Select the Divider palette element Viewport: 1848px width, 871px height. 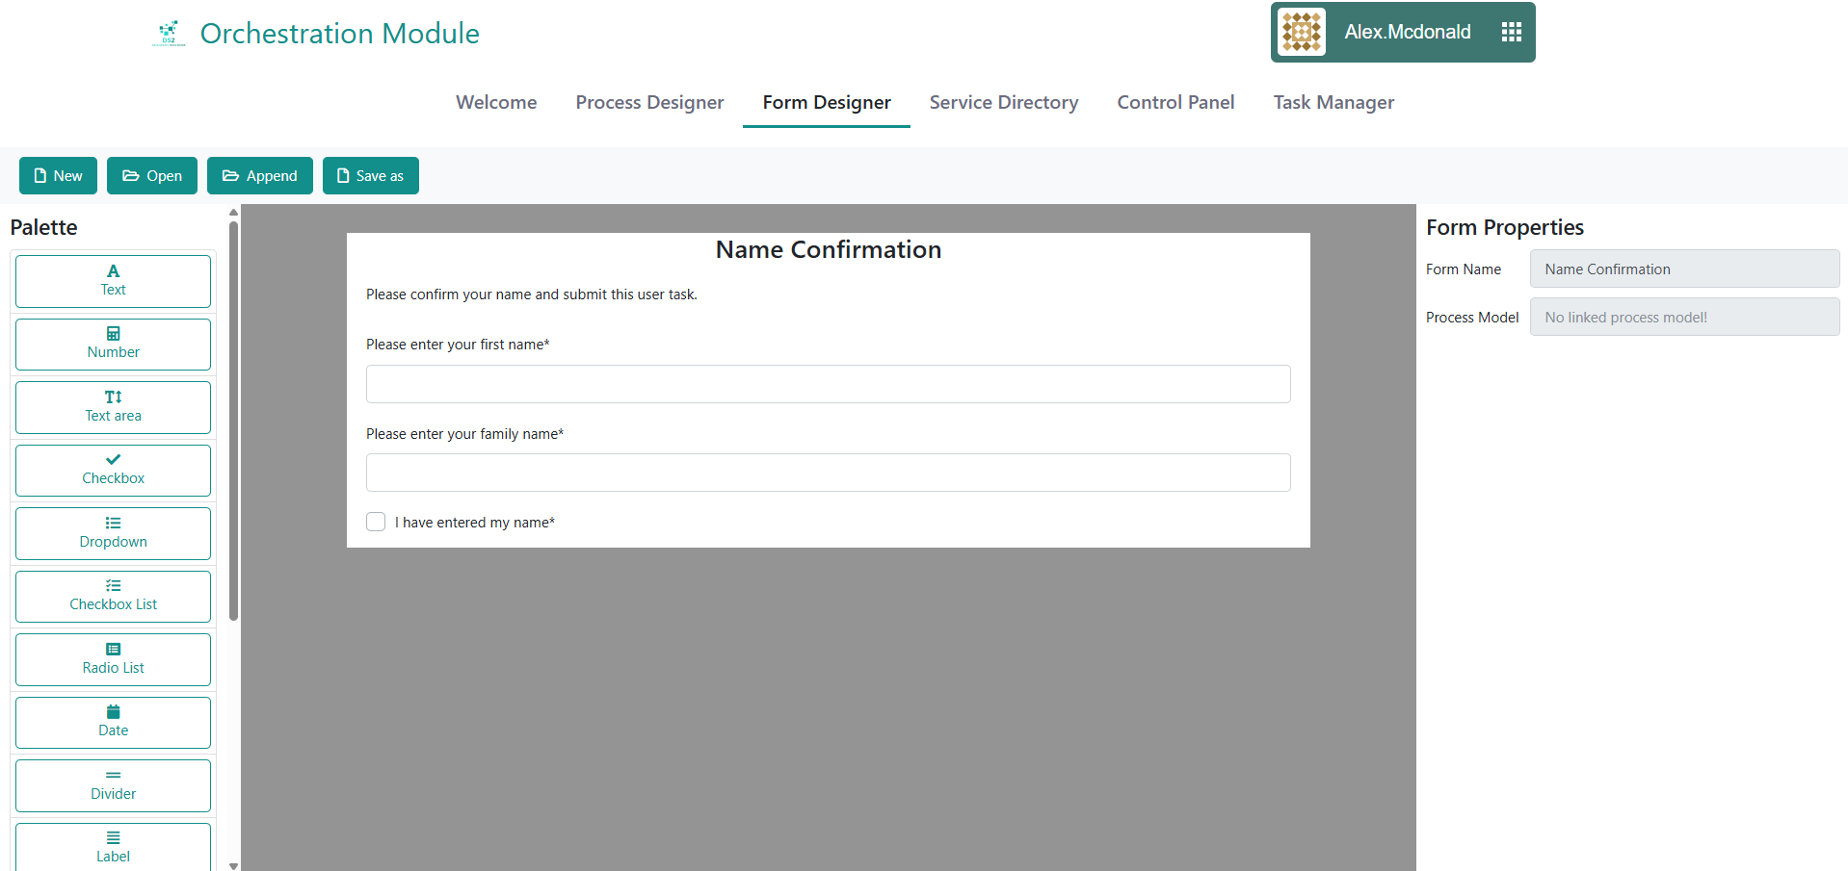pyautogui.click(x=113, y=785)
